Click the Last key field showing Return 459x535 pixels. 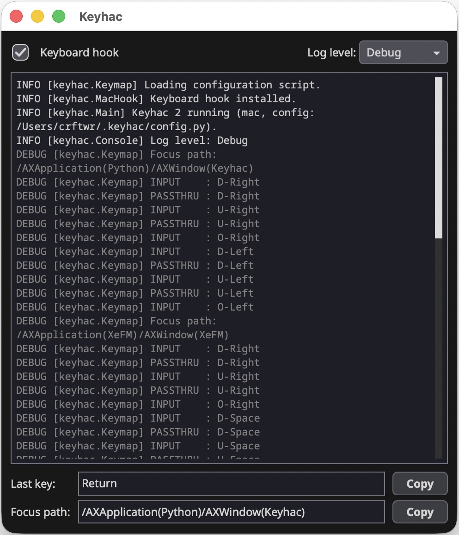[x=232, y=484]
